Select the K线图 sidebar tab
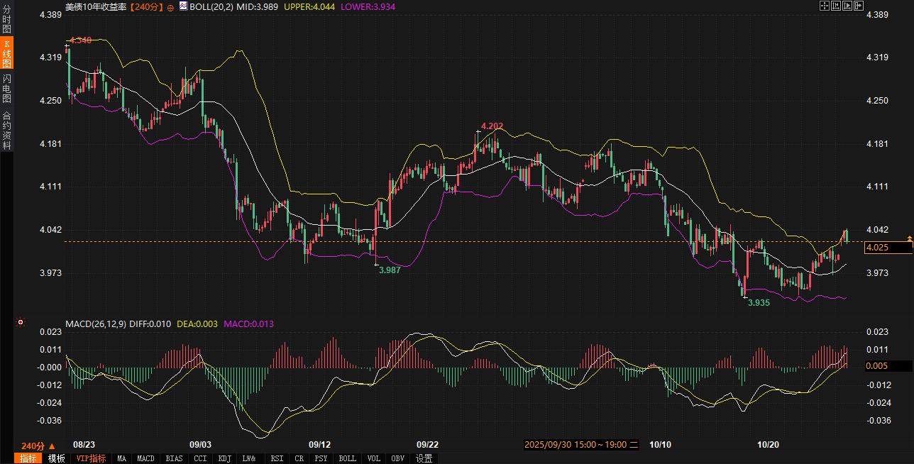This screenshot has width=914, height=464. [6, 53]
